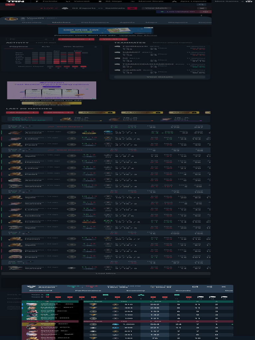Click agent portrait on the 22m ago Ascent match

point(15,132)
